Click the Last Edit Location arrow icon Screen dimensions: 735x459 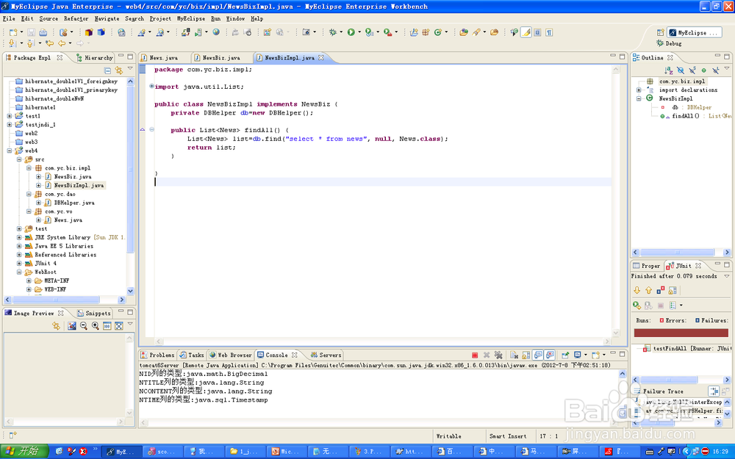49,43
